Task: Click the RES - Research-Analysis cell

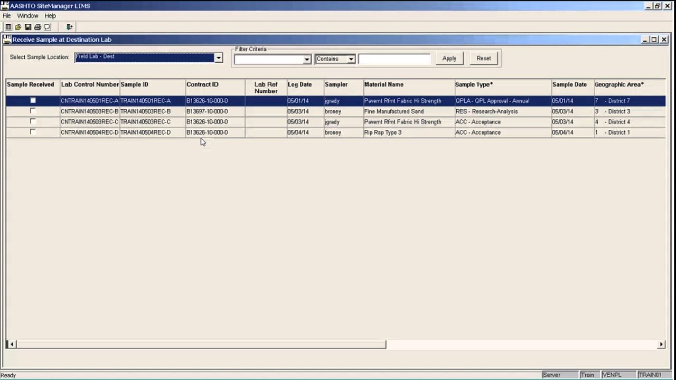Action: coord(503,111)
